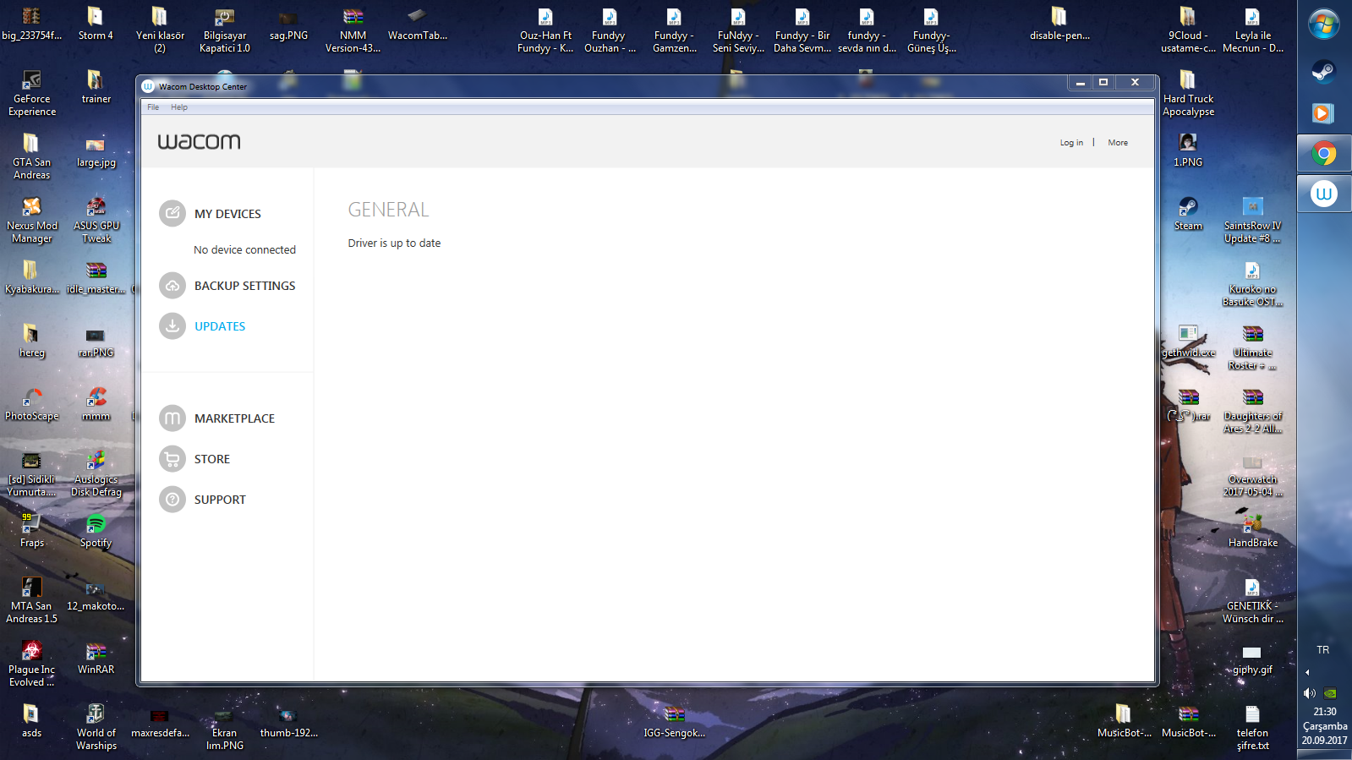1352x760 pixels.
Task: Select the Leyla ile Mecnun audio file
Action: [x=1253, y=30]
